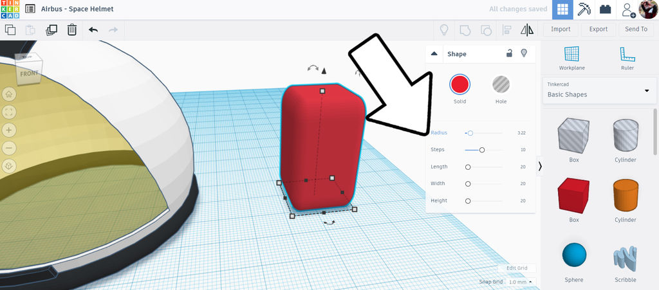
Task: Invite people with add-user icon
Action: 629,10
